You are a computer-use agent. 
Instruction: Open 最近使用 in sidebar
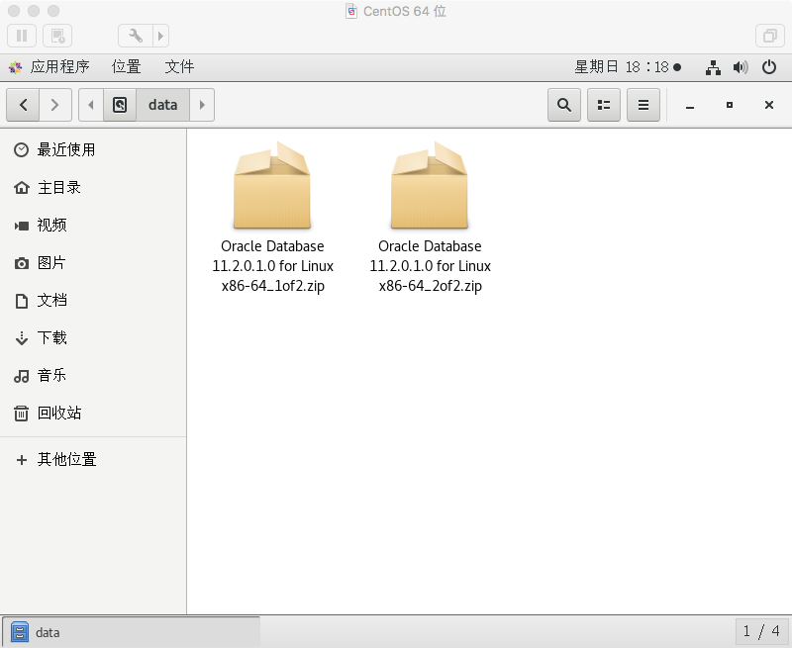click(x=93, y=150)
